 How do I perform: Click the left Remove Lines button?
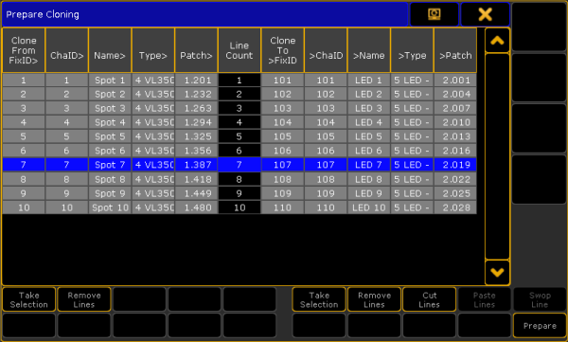(x=84, y=299)
